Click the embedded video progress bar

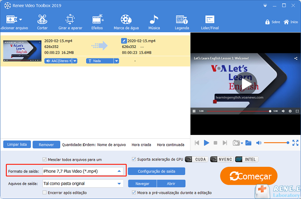238,111
